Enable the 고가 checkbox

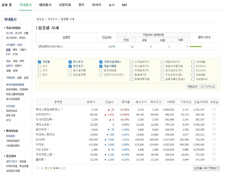(x=40, y=70)
